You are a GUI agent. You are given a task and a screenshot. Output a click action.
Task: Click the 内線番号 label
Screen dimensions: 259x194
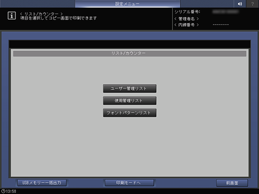(x=186, y=25)
